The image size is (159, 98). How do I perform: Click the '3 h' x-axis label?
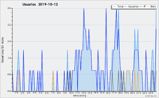[29, 93]
